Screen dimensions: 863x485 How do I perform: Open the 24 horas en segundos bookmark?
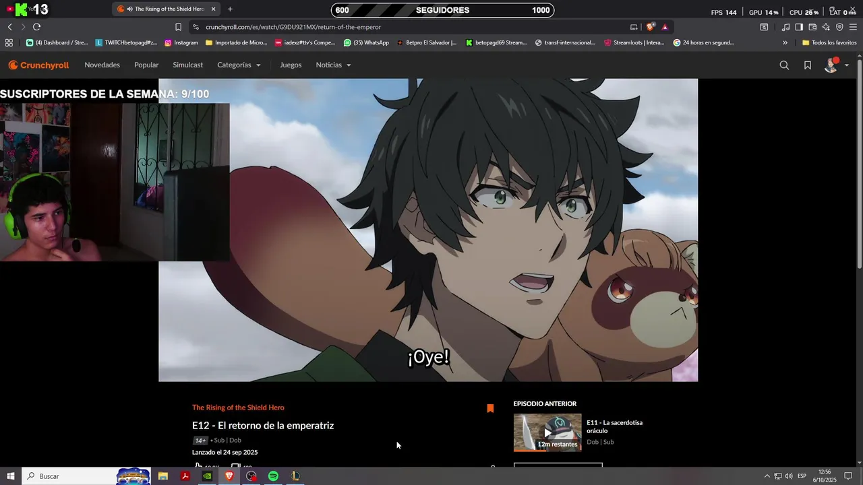point(703,42)
